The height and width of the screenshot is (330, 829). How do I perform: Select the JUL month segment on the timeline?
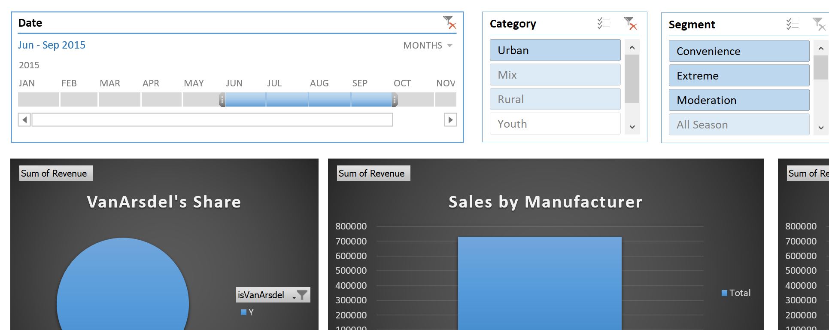287,100
